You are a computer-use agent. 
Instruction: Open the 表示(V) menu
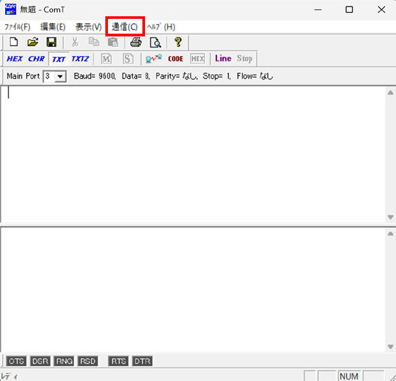88,27
